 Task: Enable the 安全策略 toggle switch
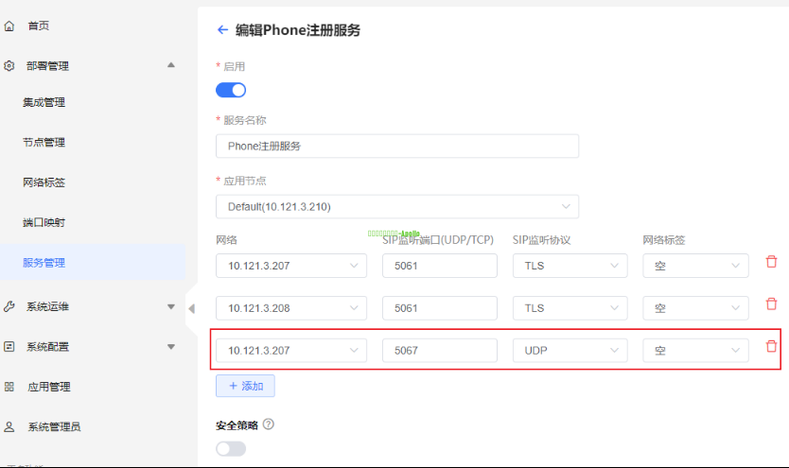coord(231,448)
